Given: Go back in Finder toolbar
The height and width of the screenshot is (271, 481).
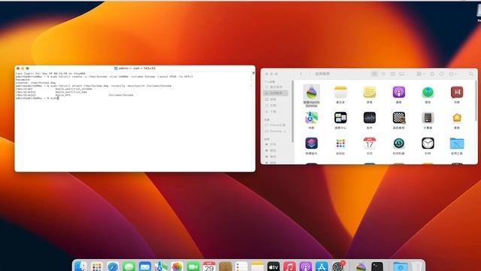Looking at the screenshot, I should 301,74.
